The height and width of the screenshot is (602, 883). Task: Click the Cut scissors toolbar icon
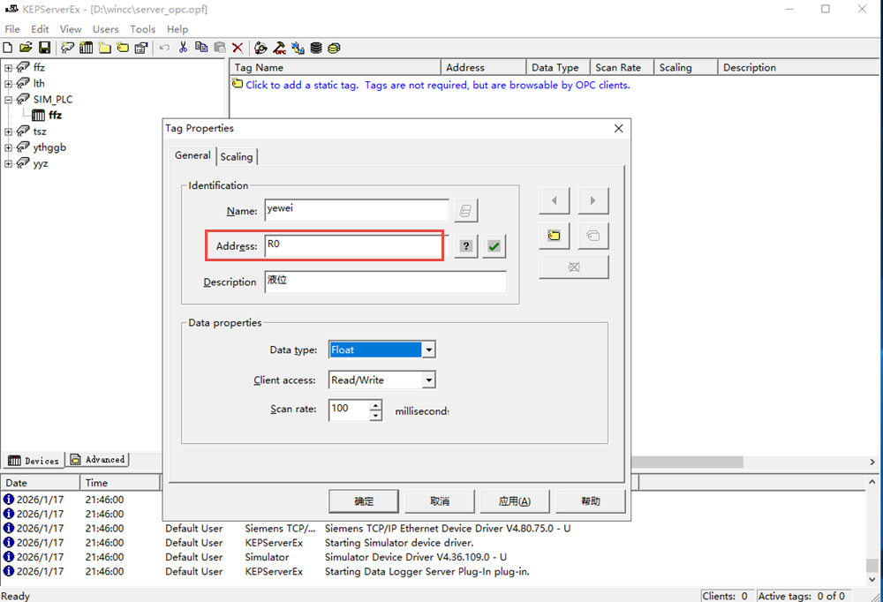click(183, 48)
